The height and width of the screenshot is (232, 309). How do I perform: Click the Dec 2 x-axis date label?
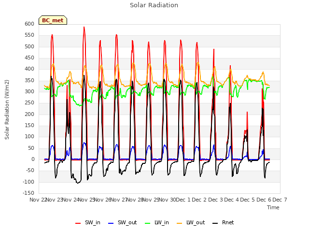pyautogui.click(x=199, y=200)
